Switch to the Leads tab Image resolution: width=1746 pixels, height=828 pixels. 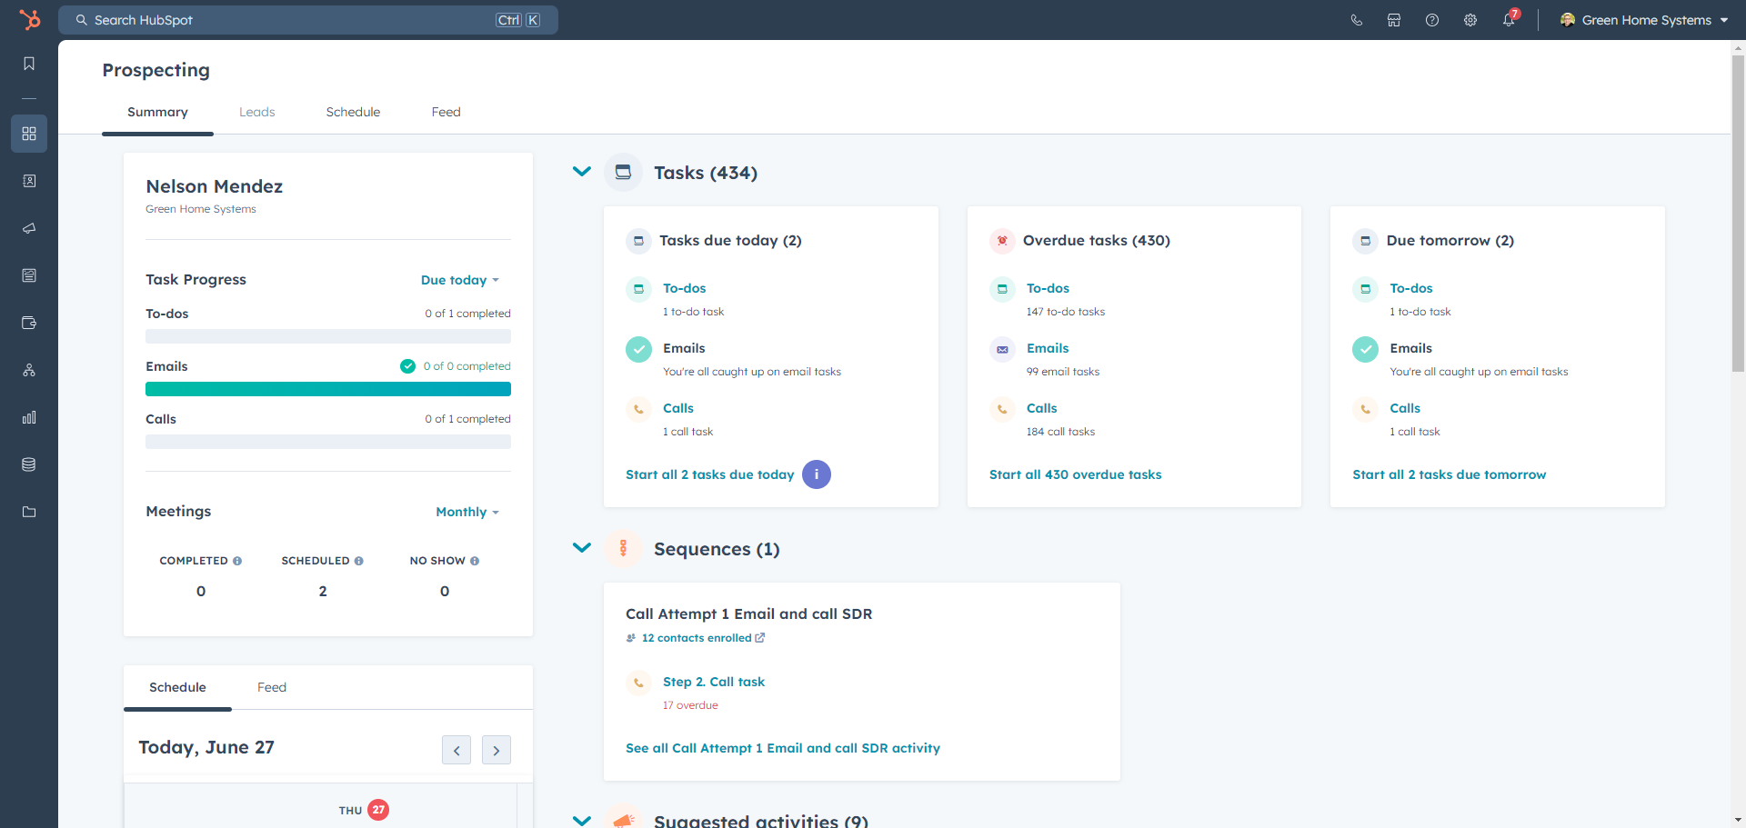click(257, 112)
